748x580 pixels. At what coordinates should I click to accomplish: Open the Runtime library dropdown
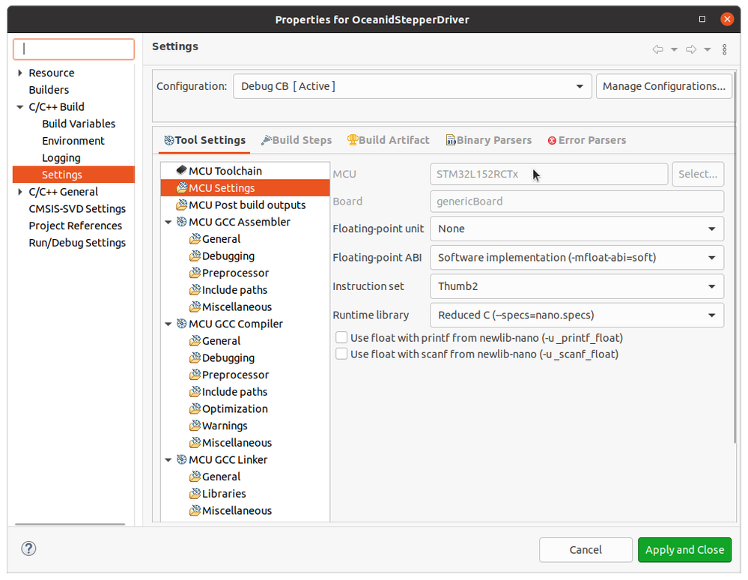tap(577, 315)
